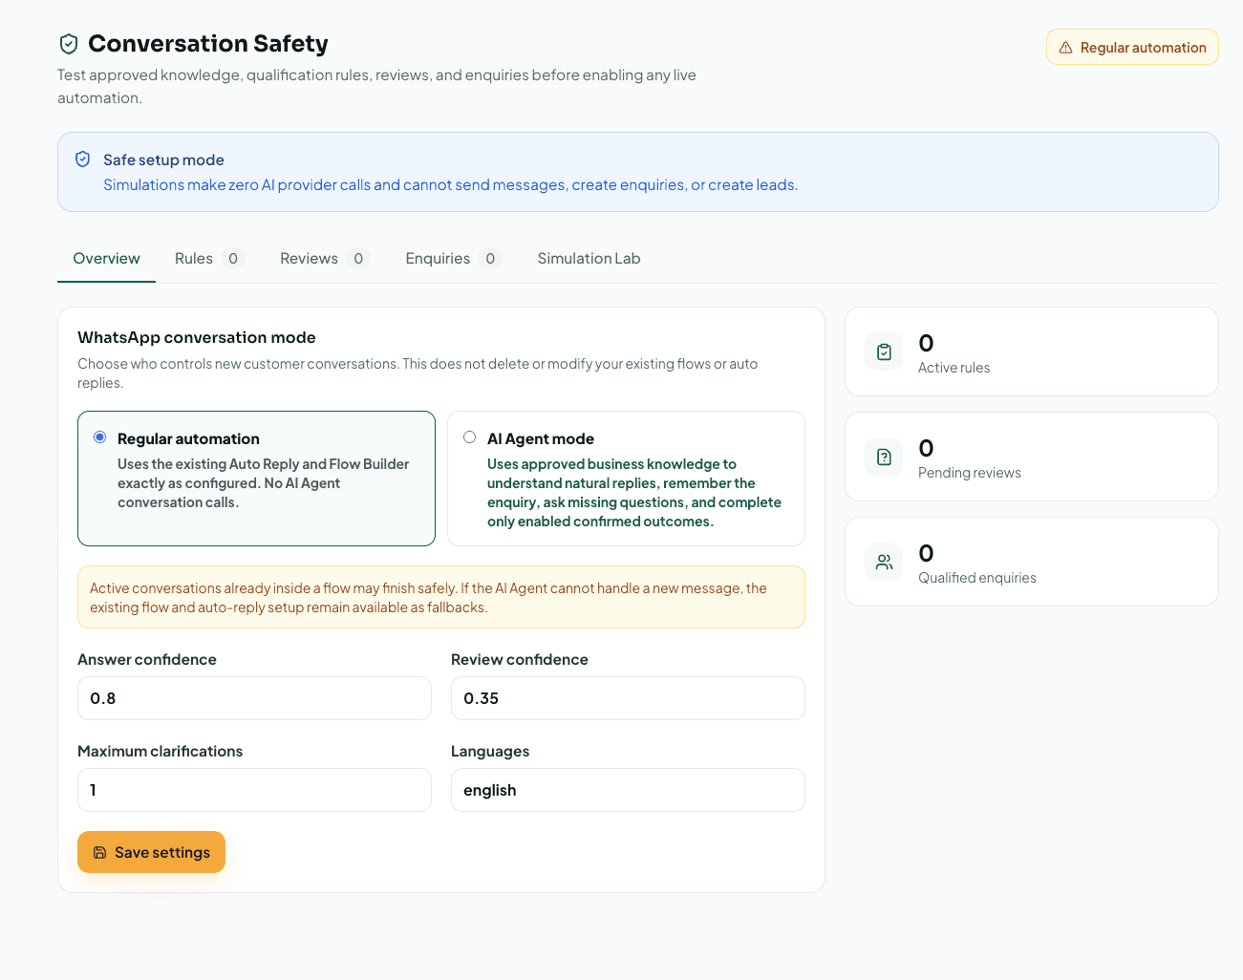This screenshot has width=1243, height=980.
Task: Click the Pending reviews label
Action: tap(969, 473)
